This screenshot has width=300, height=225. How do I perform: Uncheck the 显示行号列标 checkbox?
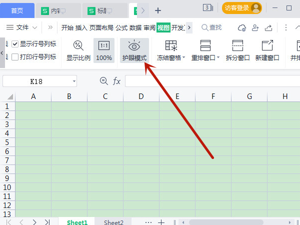[15, 44]
